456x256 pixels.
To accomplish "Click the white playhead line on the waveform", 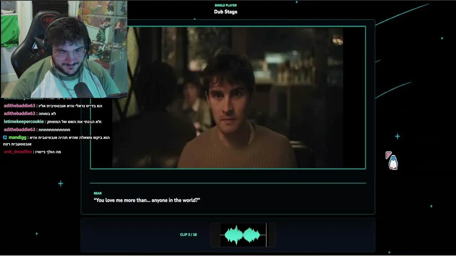I will pyautogui.click(x=266, y=235).
